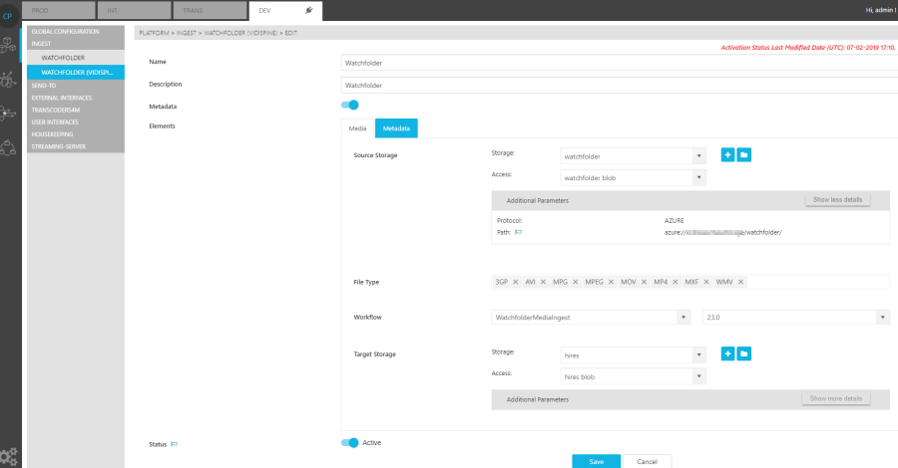This screenshot has width=898, height=468.
Task: Toggle the Metadata switch off
Action: (349, 105)
